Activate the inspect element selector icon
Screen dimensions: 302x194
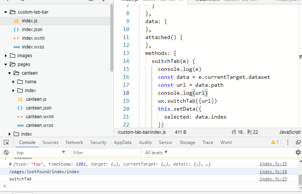click(x=6, y=142)
